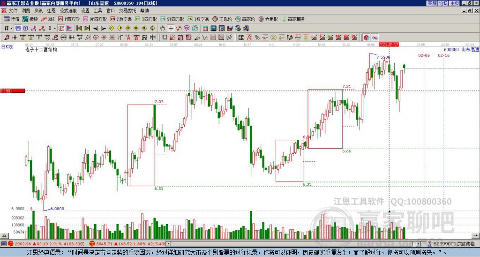Collapse volume panel with triangle button
The width and height of the screenshot is (480, 257).
(x=4, y=235)
